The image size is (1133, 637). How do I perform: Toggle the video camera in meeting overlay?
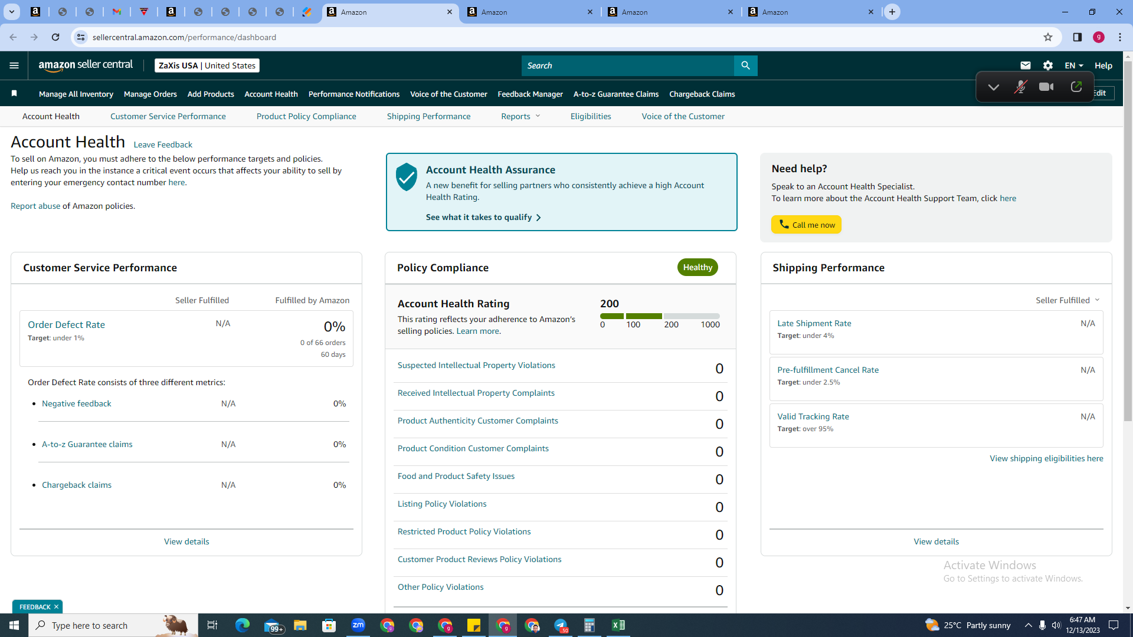1047,87
